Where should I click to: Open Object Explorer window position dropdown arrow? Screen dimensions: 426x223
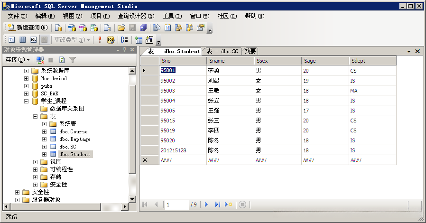(118, 50)
